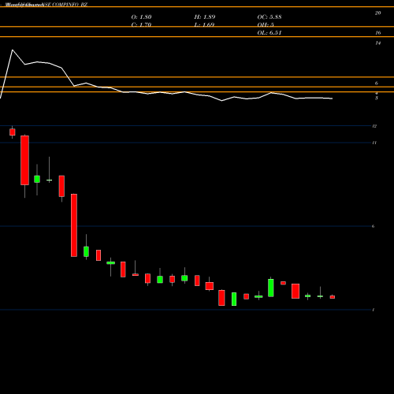
Task: Click the tallest red candlestick body
Action: click(x=74, y=225)
